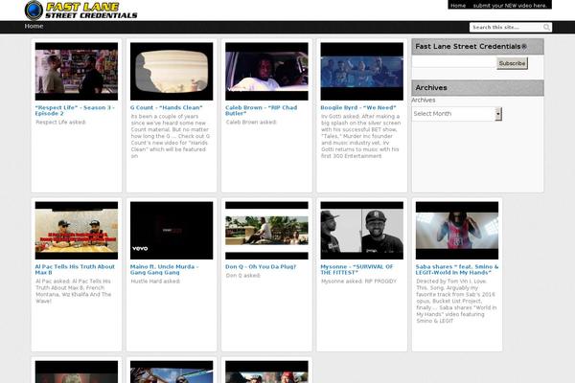575x383 pixels.
Task: Click 'Directed by Tom Vin' Saba description text
Action: (456, 301)
